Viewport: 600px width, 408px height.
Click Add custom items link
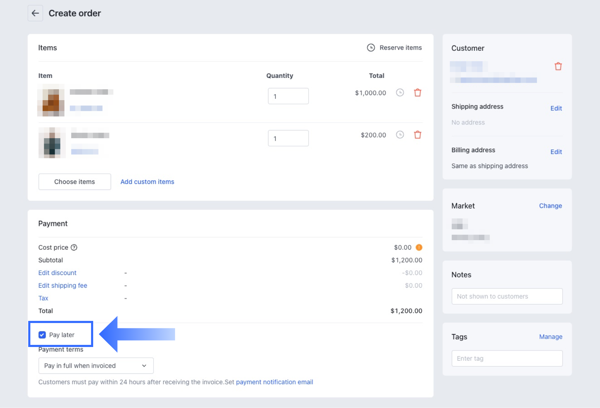147,182
